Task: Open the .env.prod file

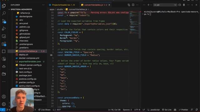Action: (23, 23)
